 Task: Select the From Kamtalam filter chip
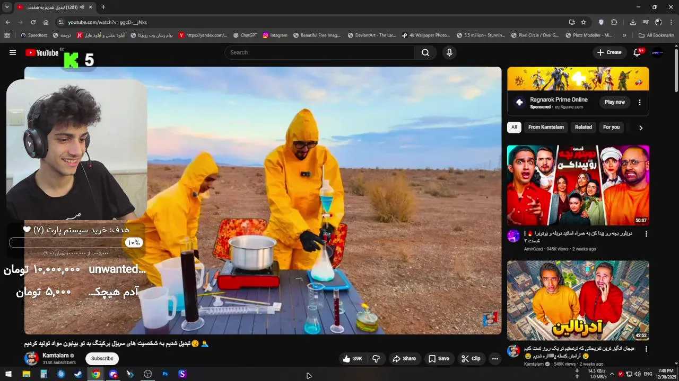tap(546, 127)
